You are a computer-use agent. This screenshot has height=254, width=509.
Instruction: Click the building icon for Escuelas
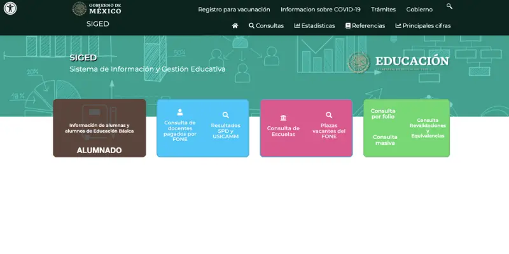point(283,118)
